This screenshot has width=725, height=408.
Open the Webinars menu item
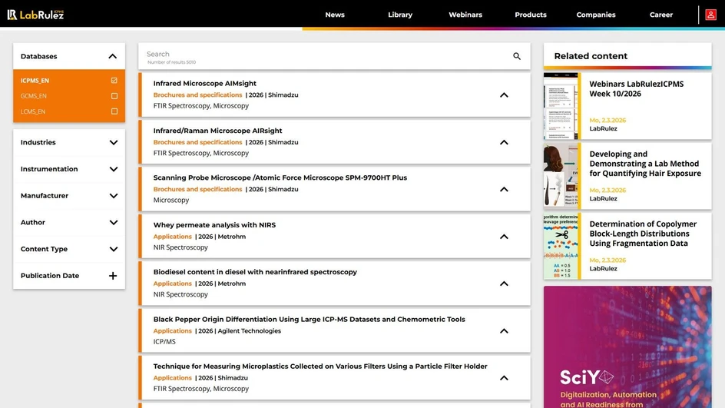(x=465, y=15)
